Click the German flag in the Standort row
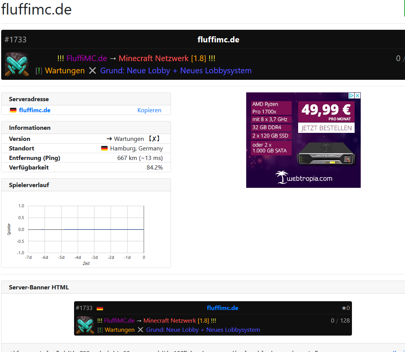The height and width of the screenshot is (352, 405). 104,149
